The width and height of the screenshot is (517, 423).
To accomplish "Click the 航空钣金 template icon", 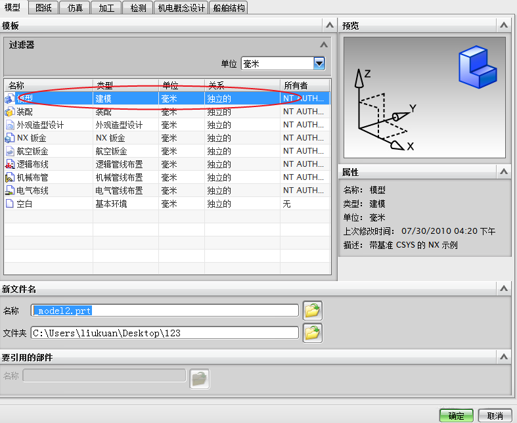I will [x=10, y=151].
